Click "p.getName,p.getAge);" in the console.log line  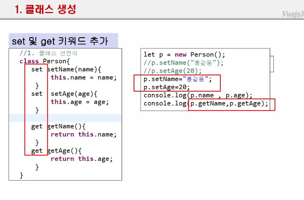coord(229,104)
